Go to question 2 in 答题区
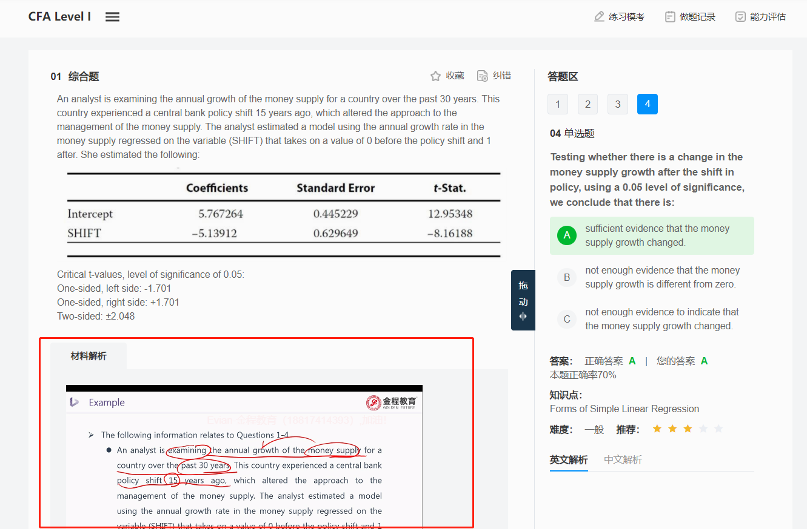 tap(588, 104)
